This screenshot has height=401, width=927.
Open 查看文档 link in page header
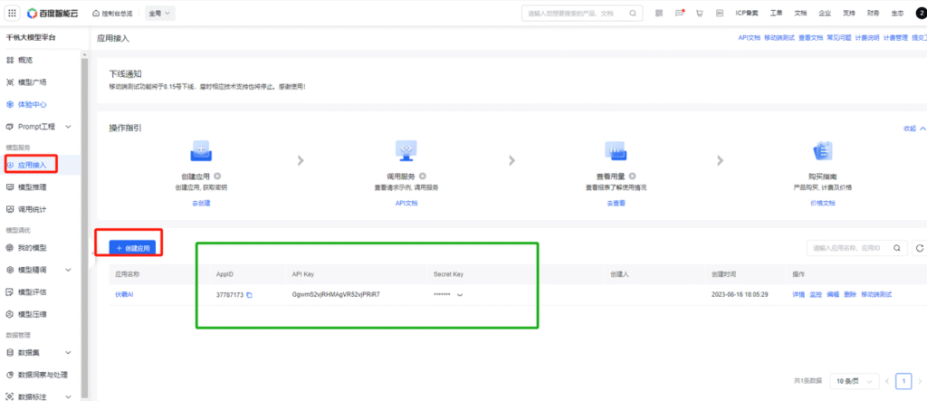click(x=810, y=38)
